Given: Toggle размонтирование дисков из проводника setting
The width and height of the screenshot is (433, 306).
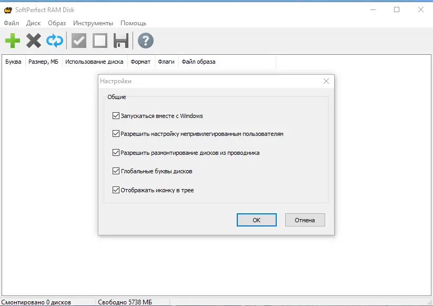Looking at the screenshot, I should pos(116,153).
